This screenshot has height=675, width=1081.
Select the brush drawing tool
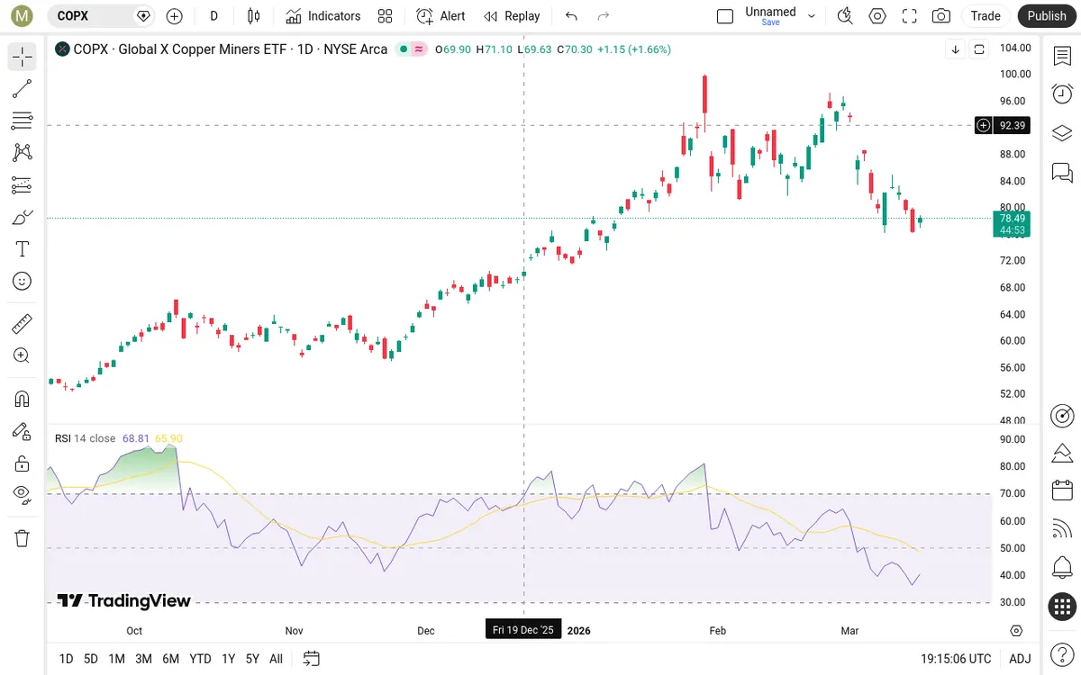(x=23, y=217)
